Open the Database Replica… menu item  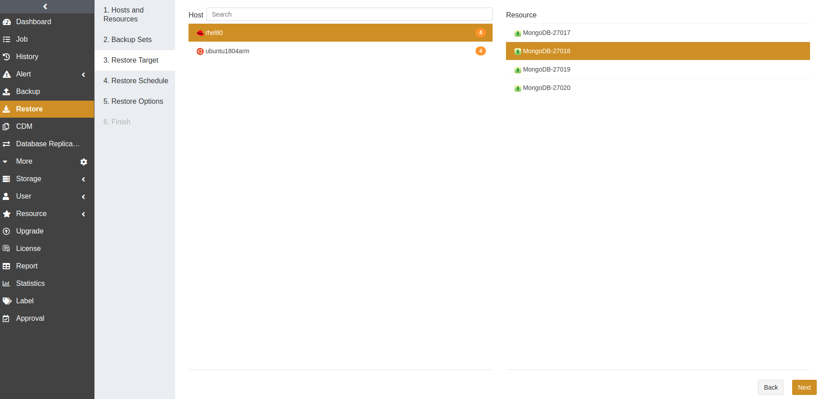(47, 144)
